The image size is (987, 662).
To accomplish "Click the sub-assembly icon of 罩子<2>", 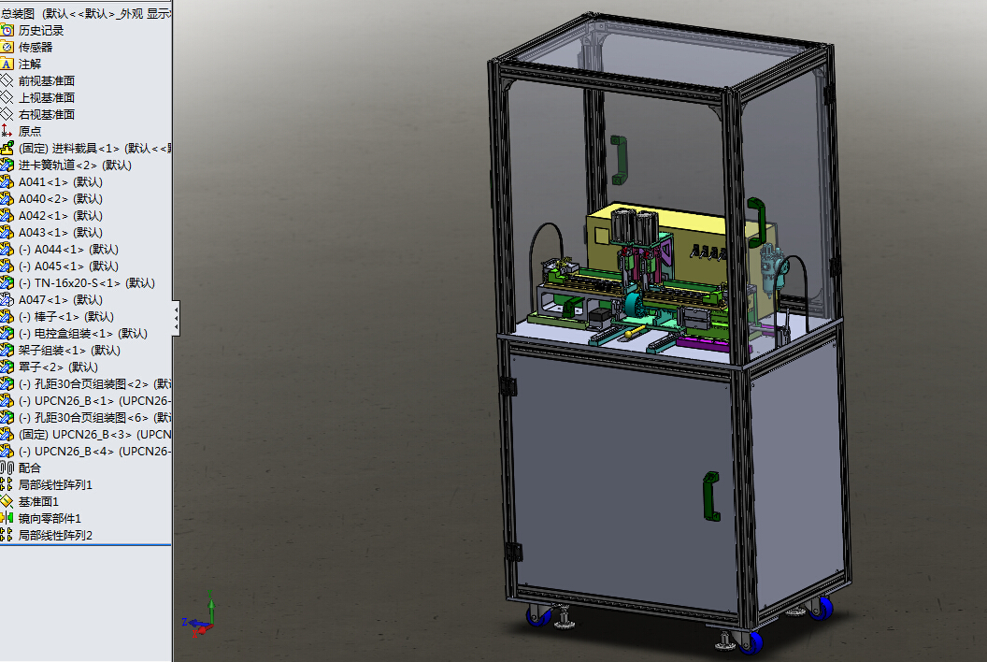I will pos(7,367).
